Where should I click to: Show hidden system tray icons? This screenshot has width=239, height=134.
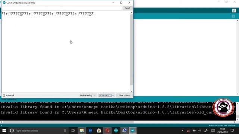[183, 131]
